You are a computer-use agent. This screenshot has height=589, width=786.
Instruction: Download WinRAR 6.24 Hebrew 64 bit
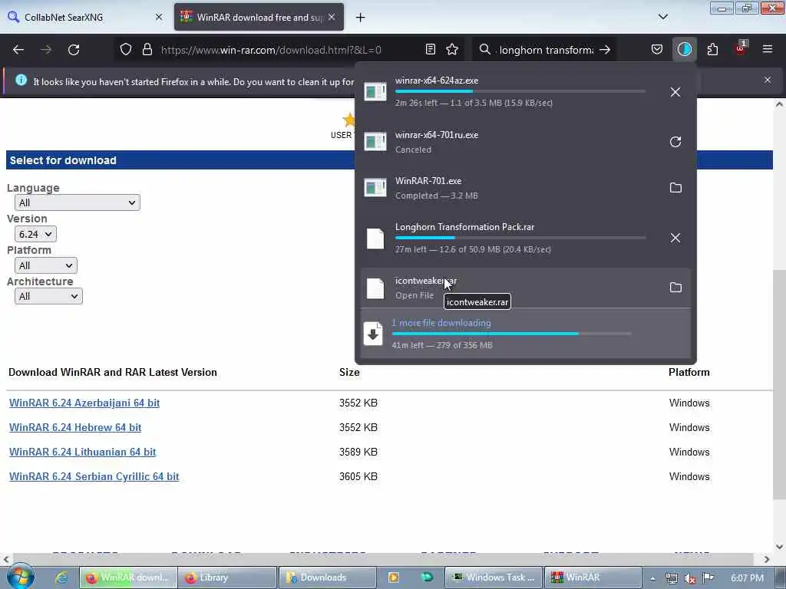click(75, 427)
